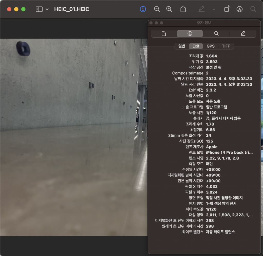The height and width of the screenshot is (256, 263).
Task: Click the 노출 시간 1/120 value
Action: coord(211,113)
